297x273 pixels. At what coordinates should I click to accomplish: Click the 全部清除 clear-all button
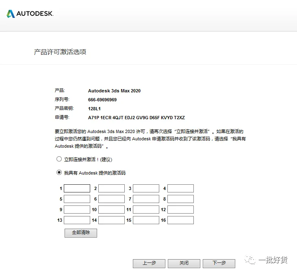coord(81,233)
